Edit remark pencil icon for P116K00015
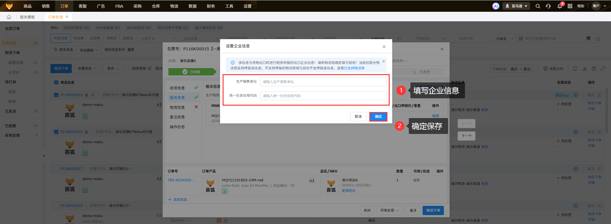This screenshot has height=224, width=611. pos(599,95)
